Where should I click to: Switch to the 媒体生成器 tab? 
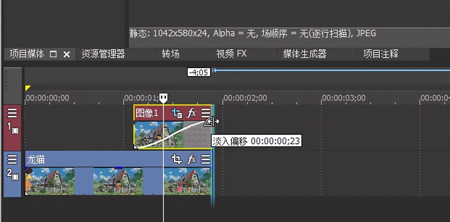[304, 54]
